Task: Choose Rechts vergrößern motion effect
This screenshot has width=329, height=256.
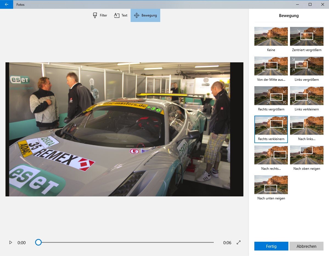Action: 271,96
